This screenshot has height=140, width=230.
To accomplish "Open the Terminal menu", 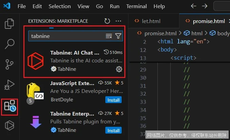I will pos(137,6).
